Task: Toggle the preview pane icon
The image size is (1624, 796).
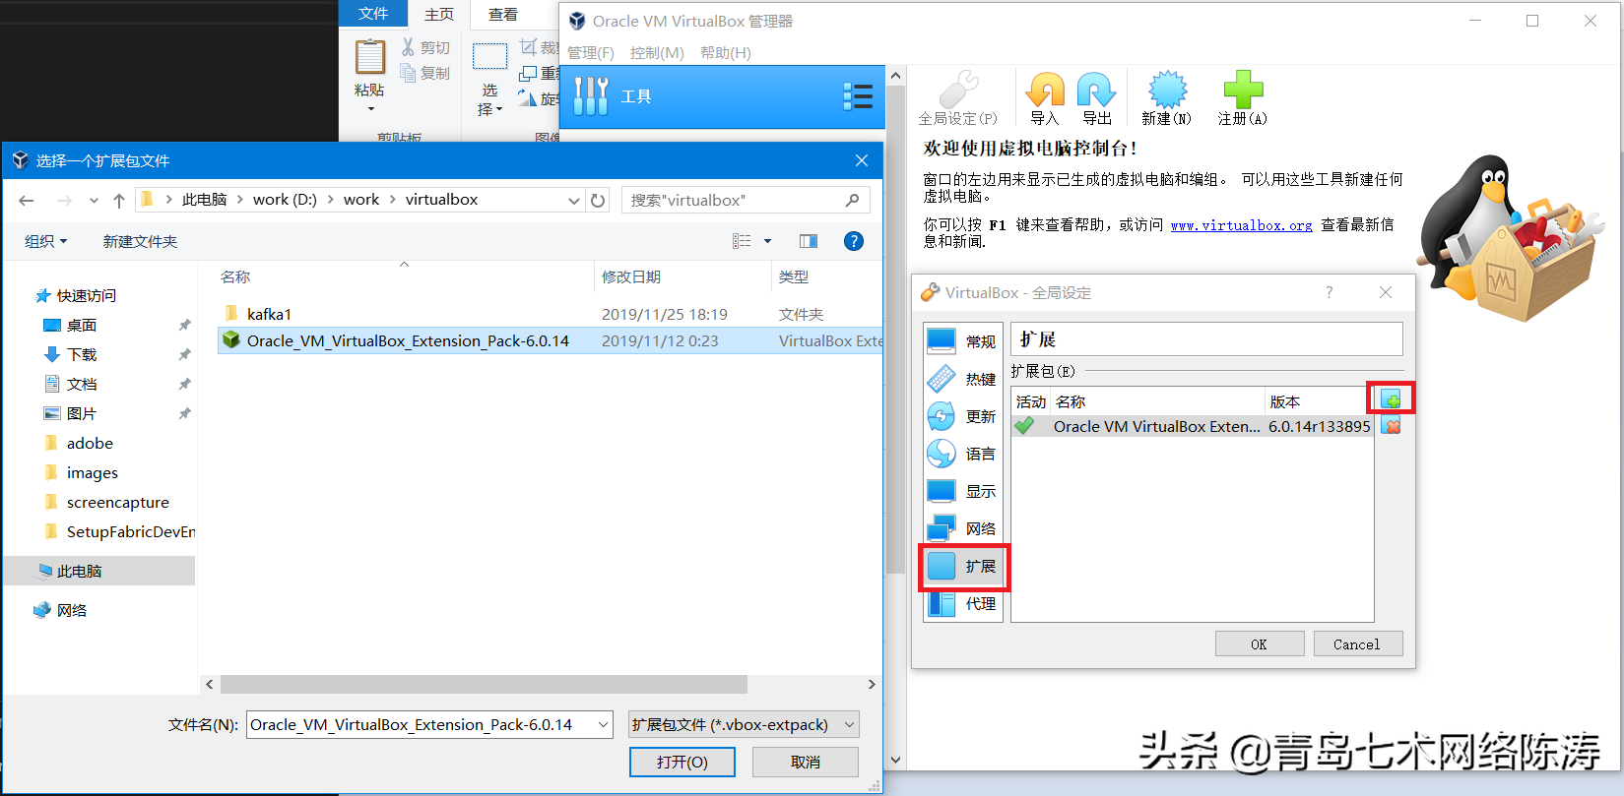Action: 809,241
